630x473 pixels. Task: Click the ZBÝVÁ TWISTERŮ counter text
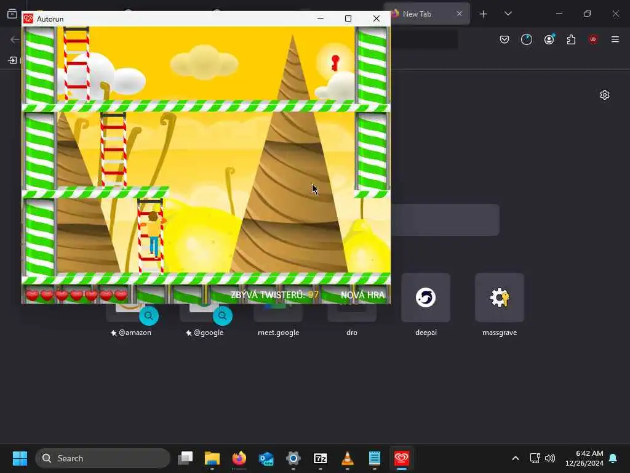[x=274, y=295]
